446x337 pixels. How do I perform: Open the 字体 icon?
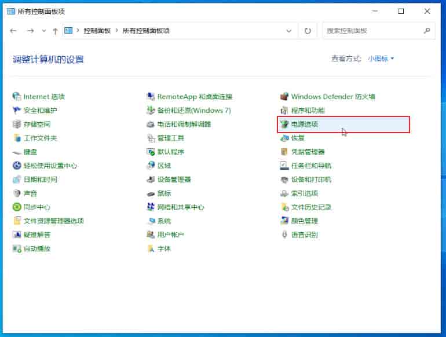pos(151,249)
